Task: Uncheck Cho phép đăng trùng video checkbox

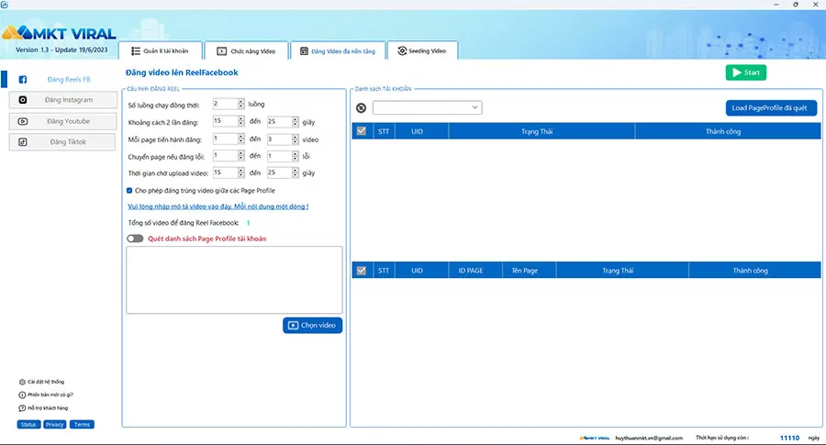Action: (x=129, y=191)
